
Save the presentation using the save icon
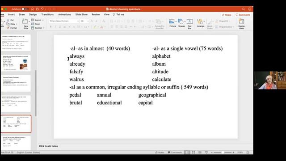click(38, 9)
